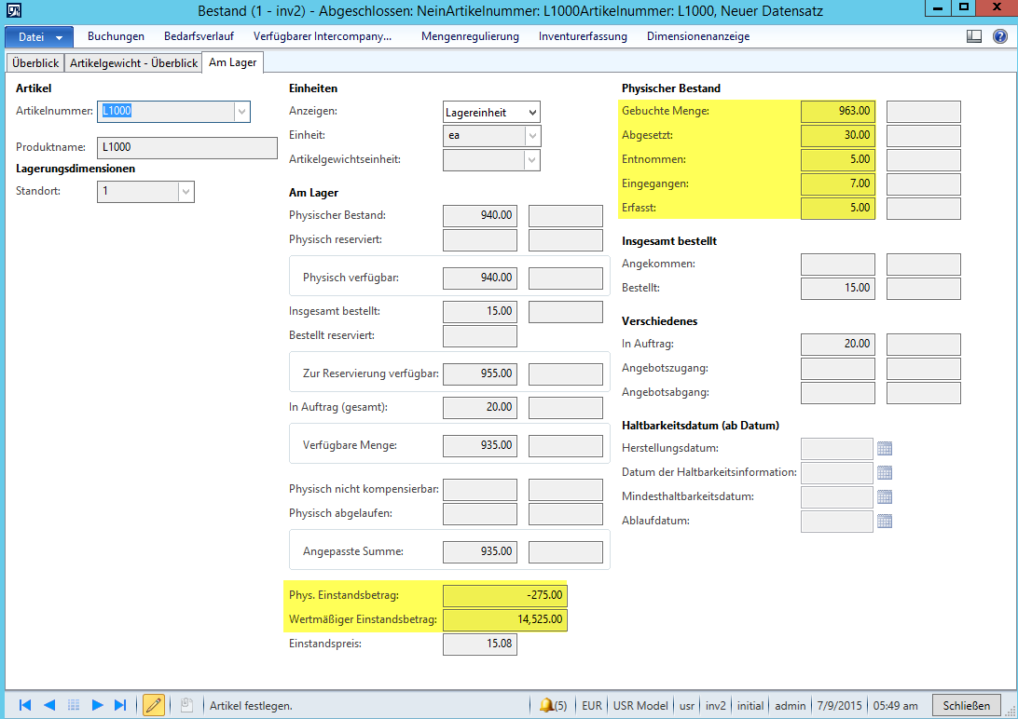This screenshot has height=719, width=1018.
Task: Expand the Standort dropdown
Action: (x=186, y=191)
